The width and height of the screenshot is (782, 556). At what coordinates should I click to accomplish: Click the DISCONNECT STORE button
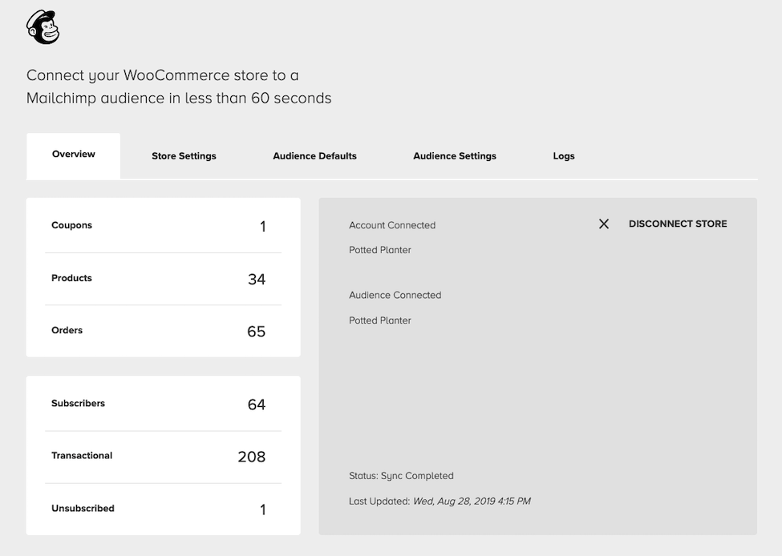[x=678, y=224]
